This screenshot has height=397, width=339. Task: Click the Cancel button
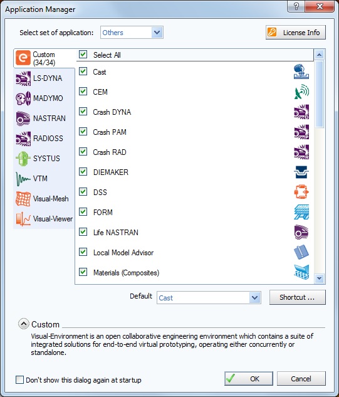pyautogui.click(x=301, y=379)
